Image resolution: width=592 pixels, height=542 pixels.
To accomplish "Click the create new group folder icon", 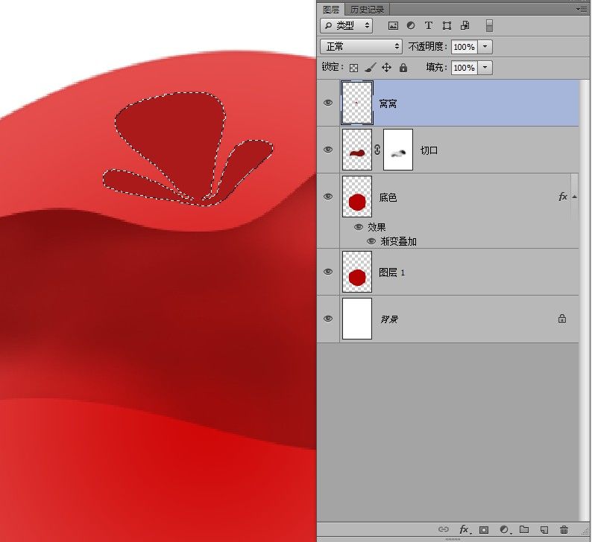I will click(524, 530).
